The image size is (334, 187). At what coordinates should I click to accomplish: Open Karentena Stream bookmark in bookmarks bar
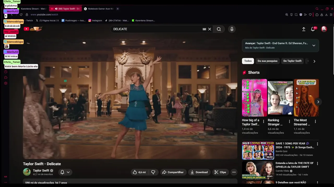[x=143, y=21]
